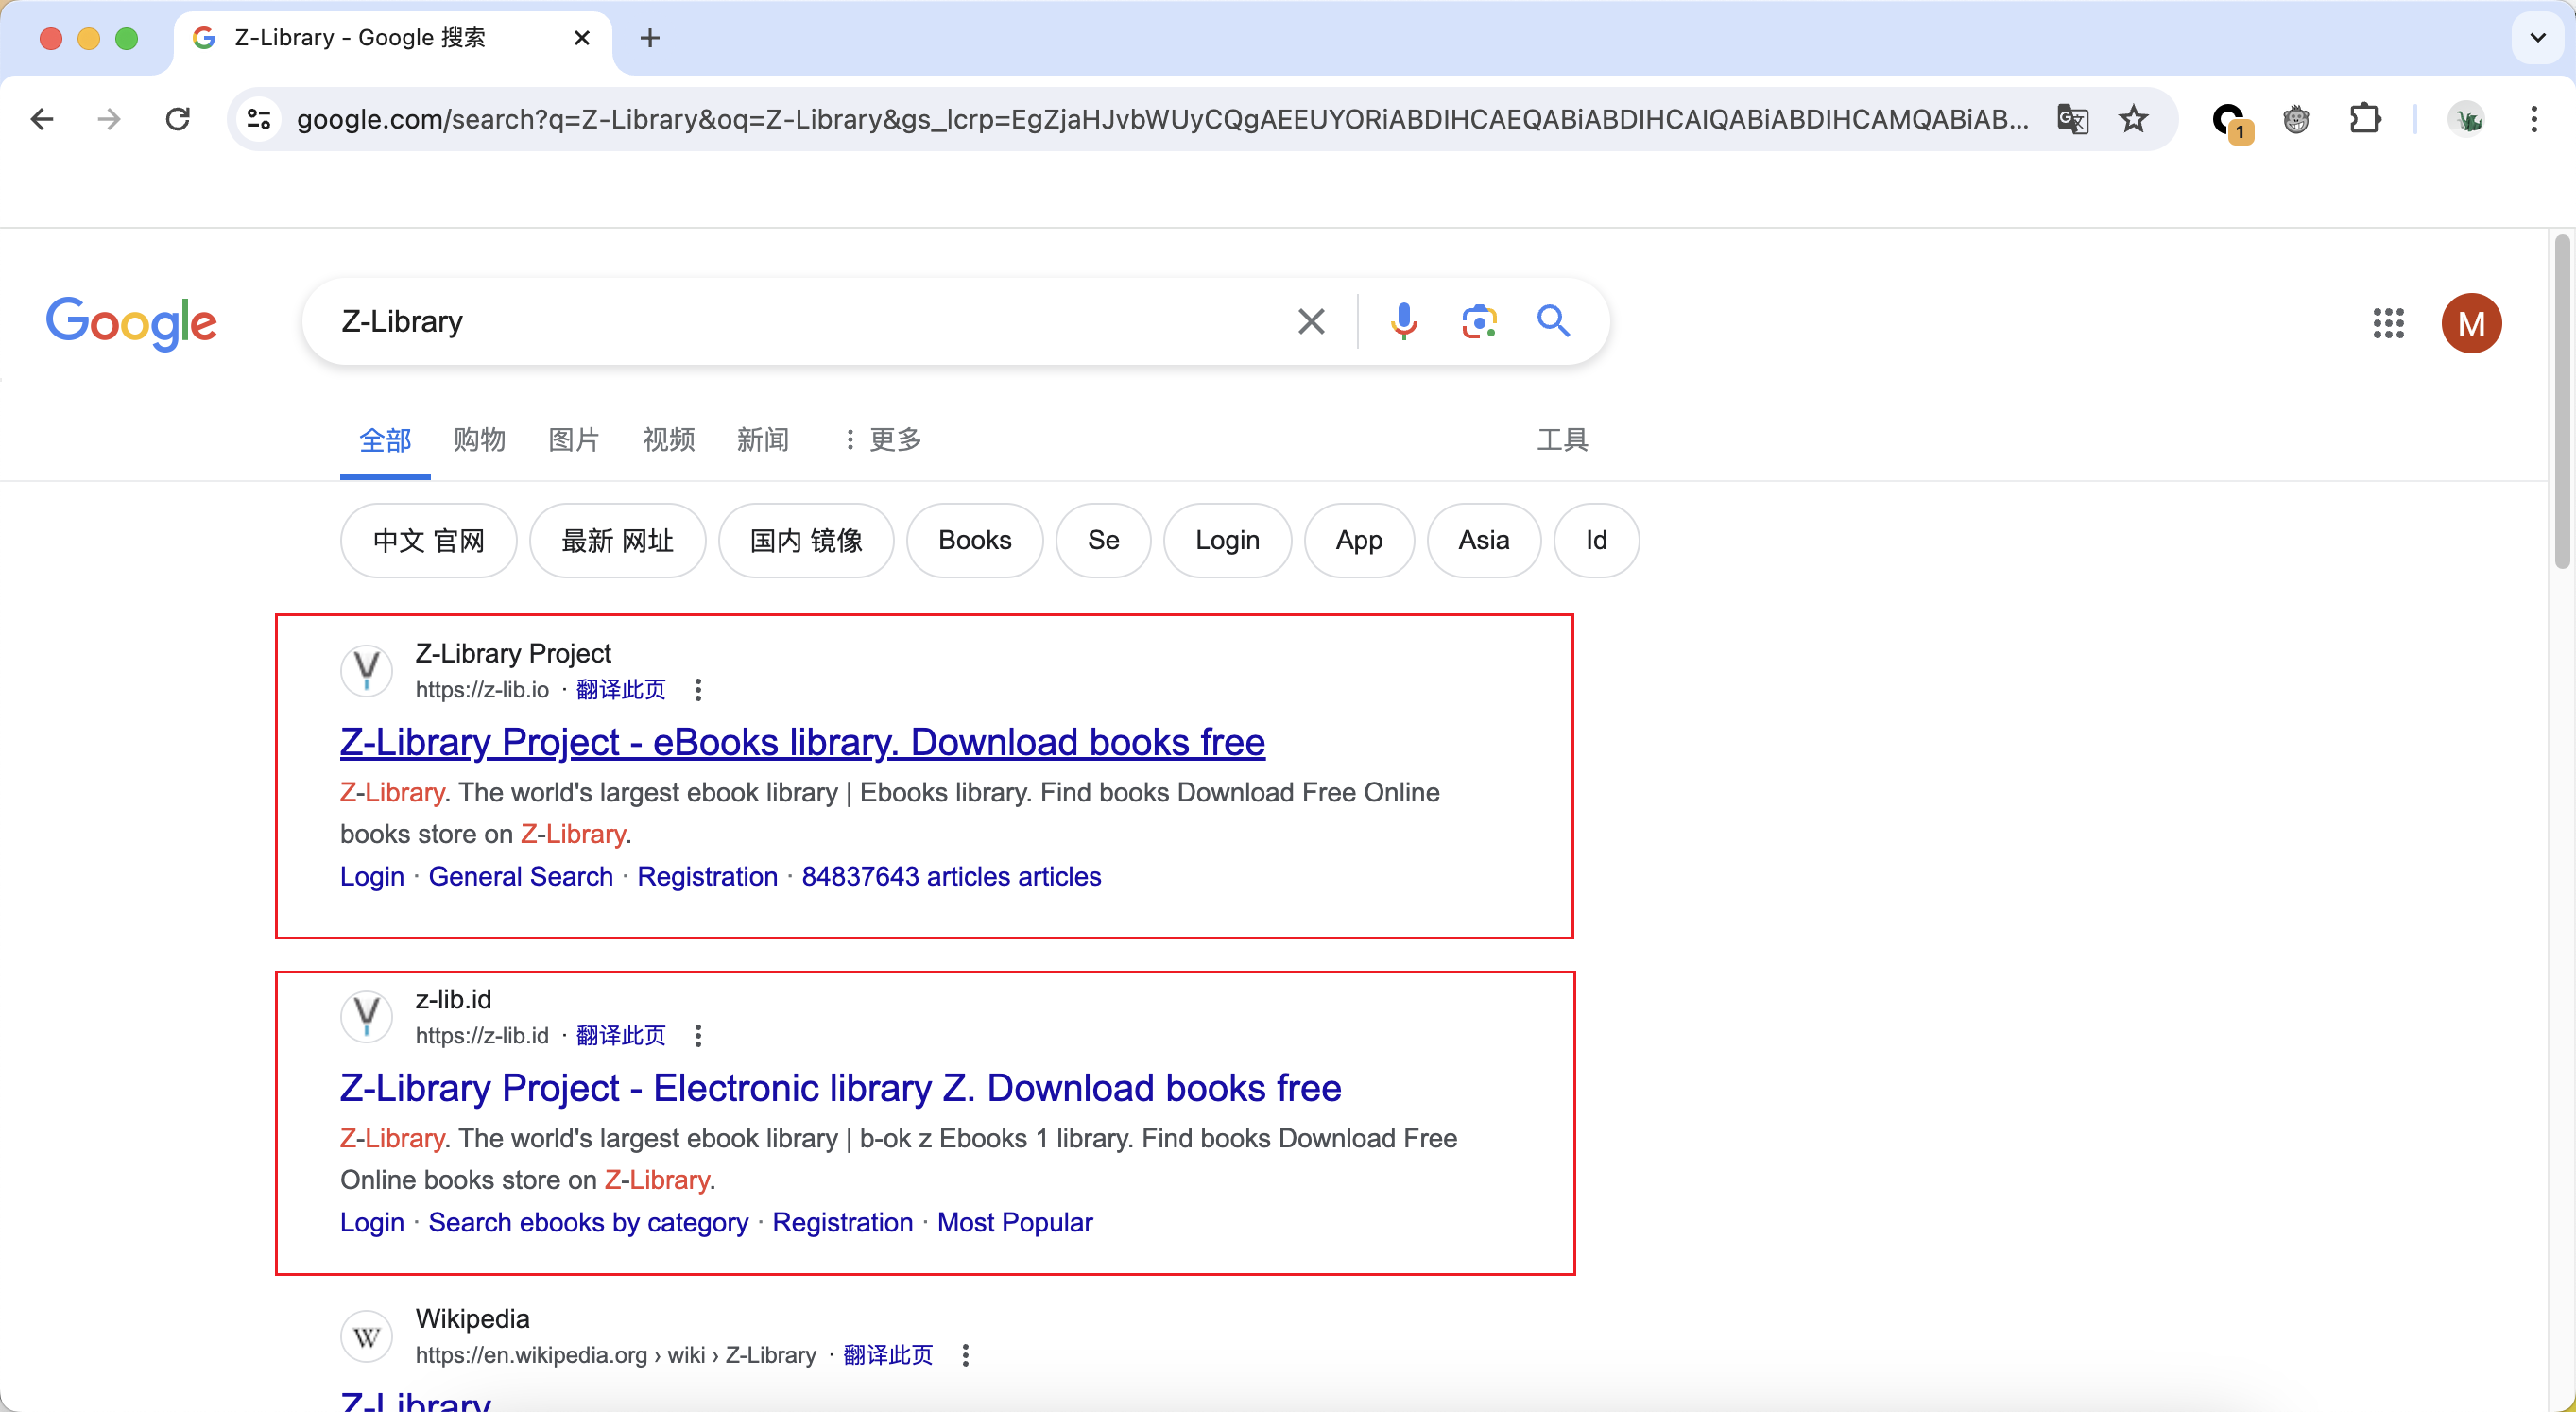The width and height of the screenshot is (2576, 1412).
Task: Open Chrome's three-dot settings menu
Action: (2536, 119)
